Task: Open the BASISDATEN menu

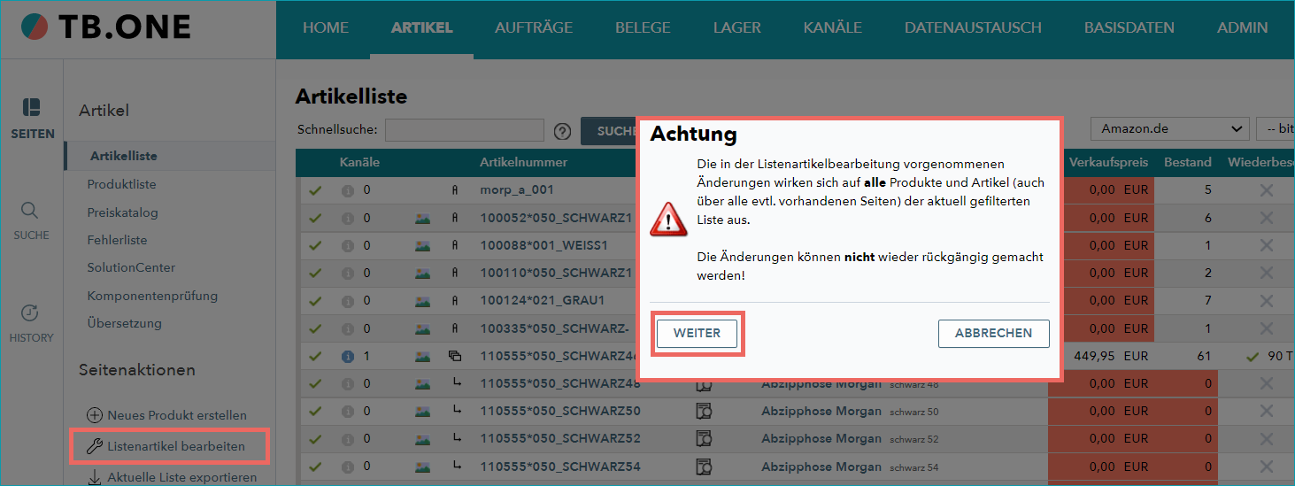Action: [x=1129, y=27]
